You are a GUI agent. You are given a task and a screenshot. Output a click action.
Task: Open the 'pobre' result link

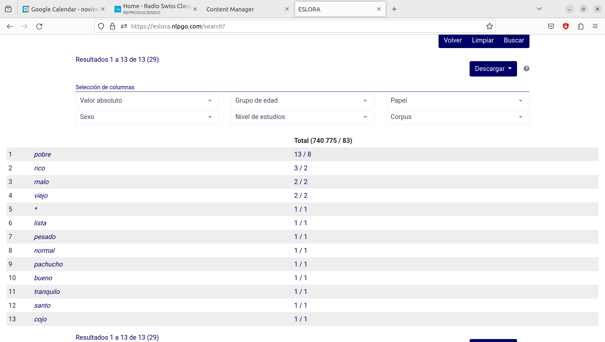tap(43, 154)
